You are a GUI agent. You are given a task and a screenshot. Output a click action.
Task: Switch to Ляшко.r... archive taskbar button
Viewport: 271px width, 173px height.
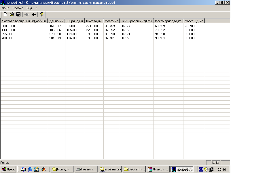(158, 169)
